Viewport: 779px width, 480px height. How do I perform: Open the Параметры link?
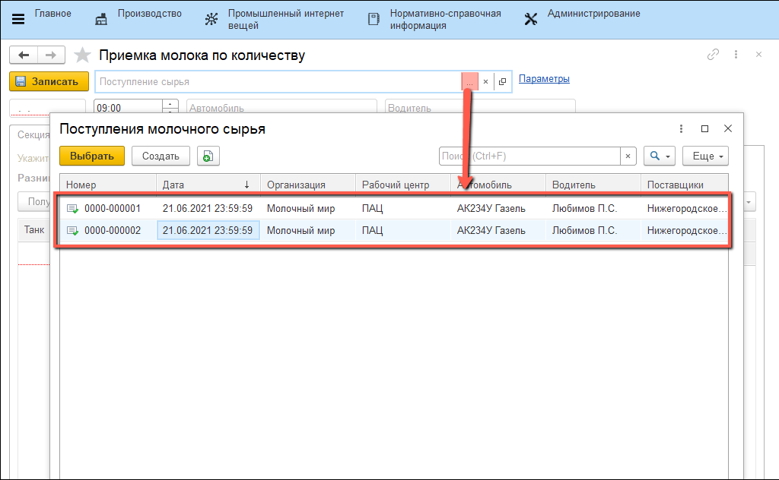point(544,79)
